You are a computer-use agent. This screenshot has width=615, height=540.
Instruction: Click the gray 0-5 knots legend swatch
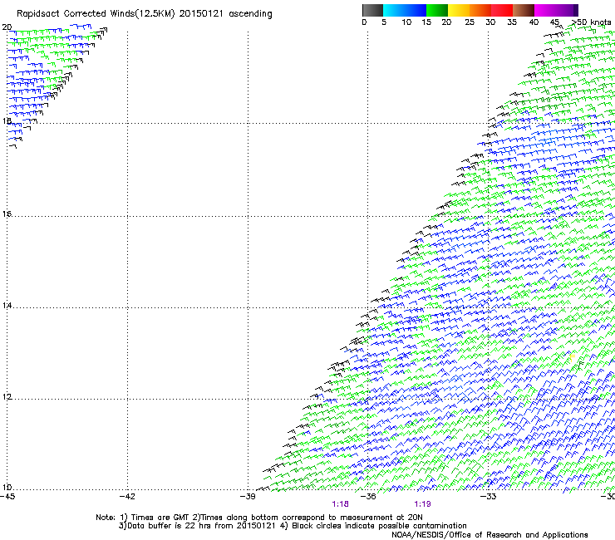click(372, 10)
